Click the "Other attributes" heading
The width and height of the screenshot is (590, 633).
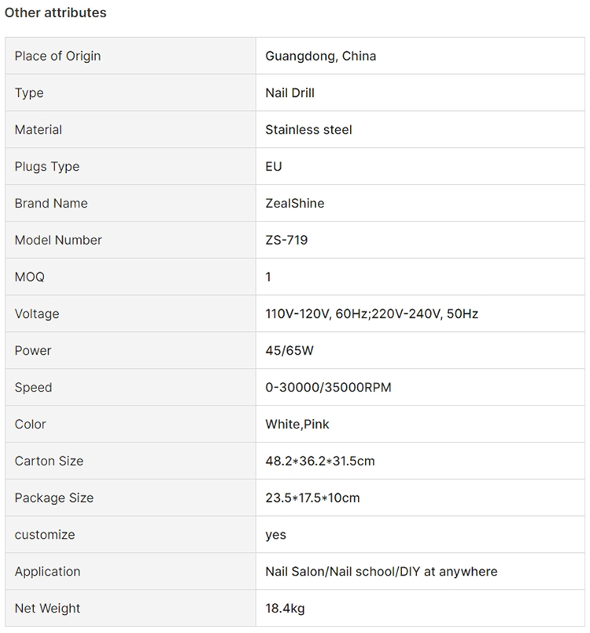pos(56,13)
